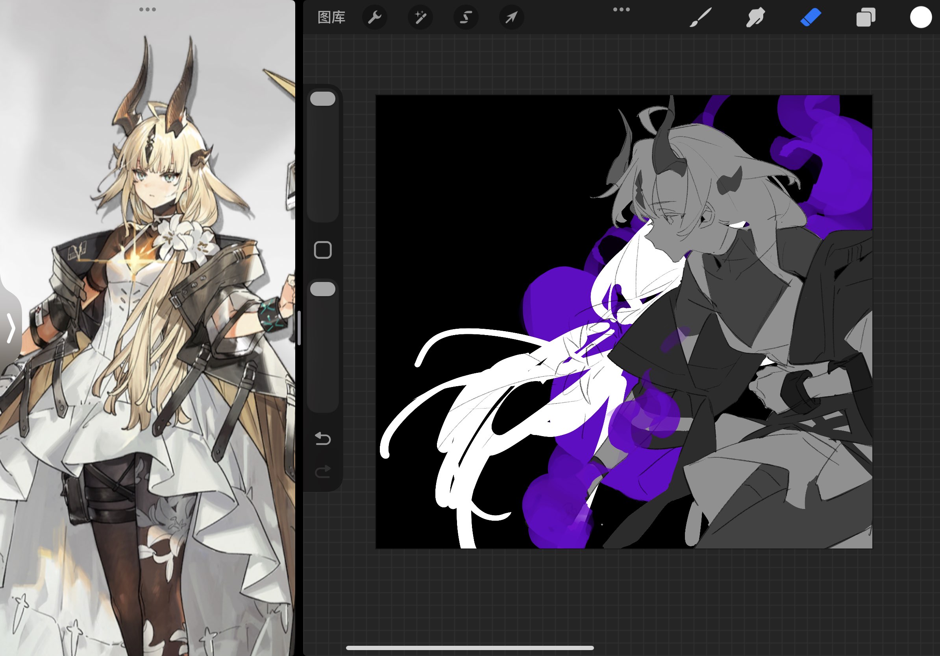This screenshot has width=940, height=656.
Task: Select the Eraser tool
Action: click(x=810, y=18)
